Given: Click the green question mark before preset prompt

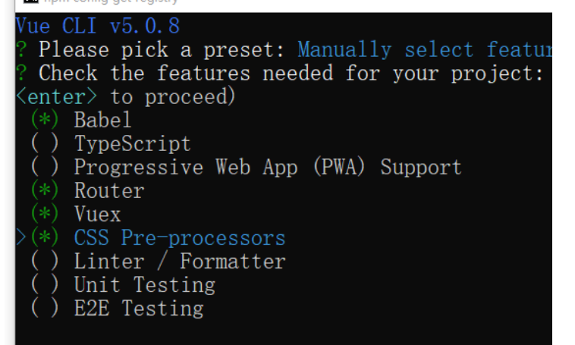Looking at the screenshot, I should 21,49.
